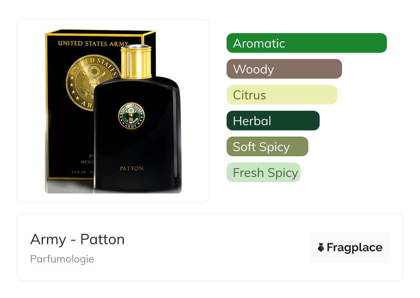Open the perfume product image
This screenshot has width=420, height=298.
coord(113,111)
